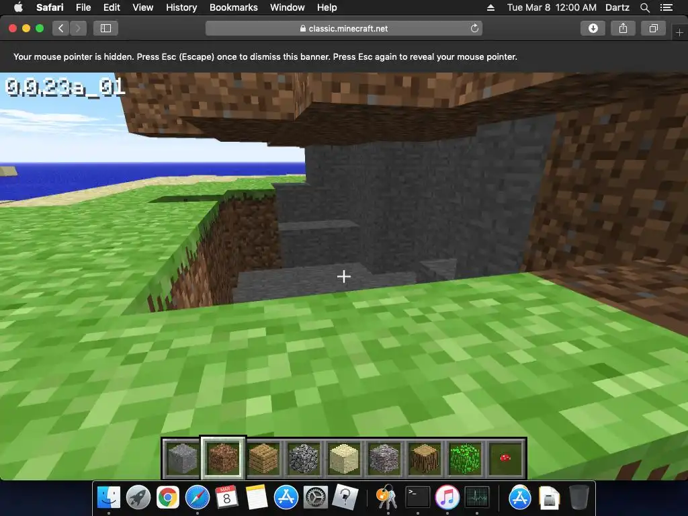Select the gravel block in hotbar
The width and height of the screenshot is (688, 516).
[x=384, y=458]
